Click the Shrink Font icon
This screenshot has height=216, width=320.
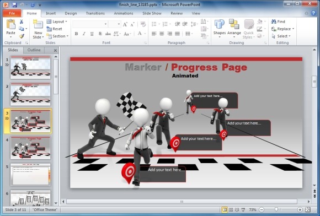[x=132, y=24]
